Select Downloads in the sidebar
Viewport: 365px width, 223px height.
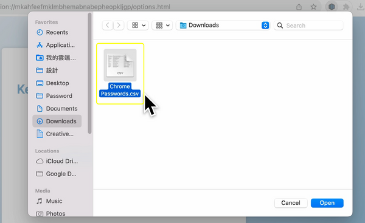click(57, 121)
